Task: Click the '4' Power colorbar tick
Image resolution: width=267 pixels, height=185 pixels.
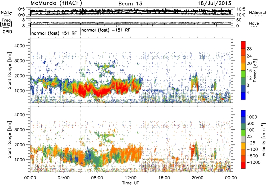Action: click(x=248, y=93)
